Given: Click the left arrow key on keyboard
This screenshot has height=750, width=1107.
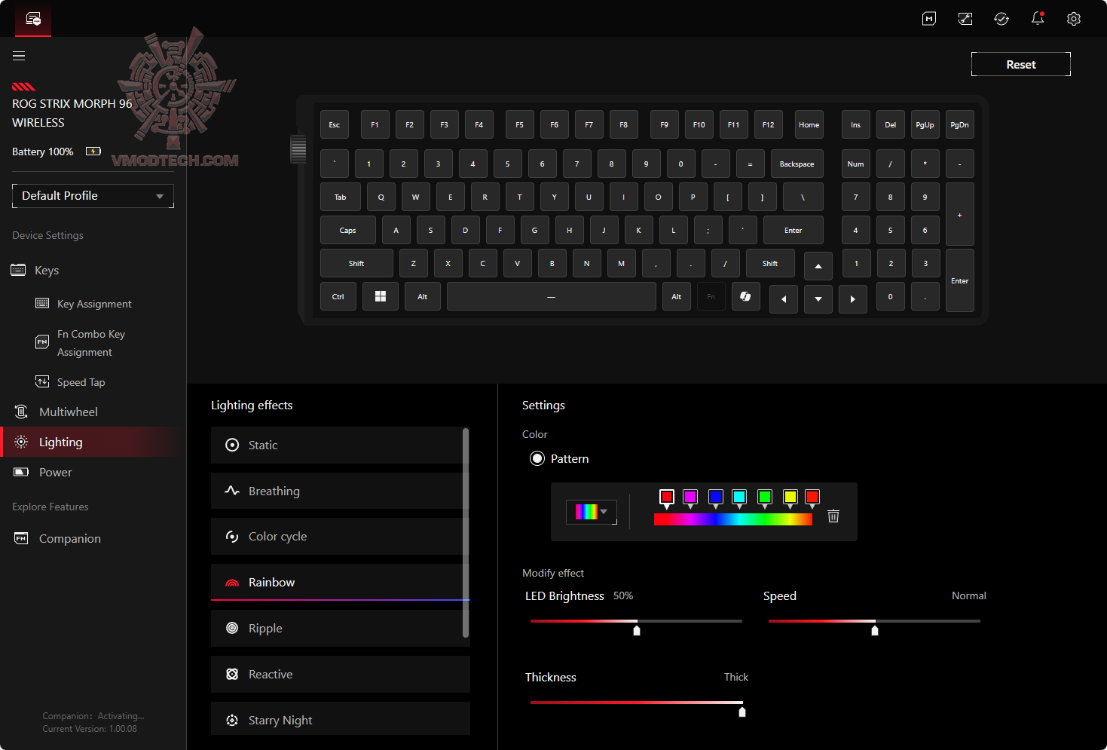Looking at the screenshot, I should (x=784, y=299).
